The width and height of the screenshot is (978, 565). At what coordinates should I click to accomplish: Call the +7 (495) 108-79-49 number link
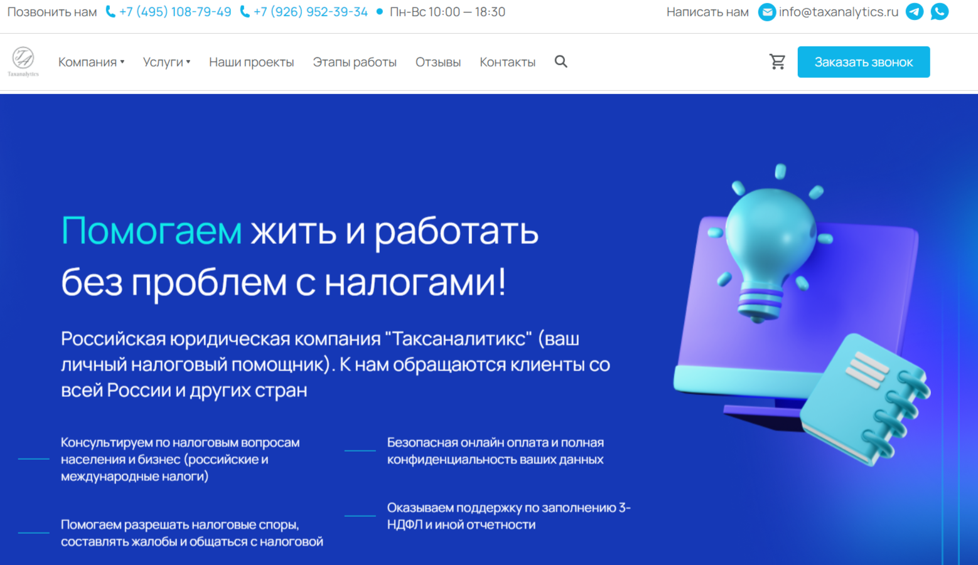tap(175, 12)
